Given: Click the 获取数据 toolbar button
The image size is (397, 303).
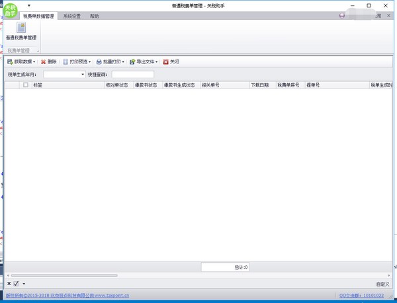Looking at the screenshot, I should (21, 61).
